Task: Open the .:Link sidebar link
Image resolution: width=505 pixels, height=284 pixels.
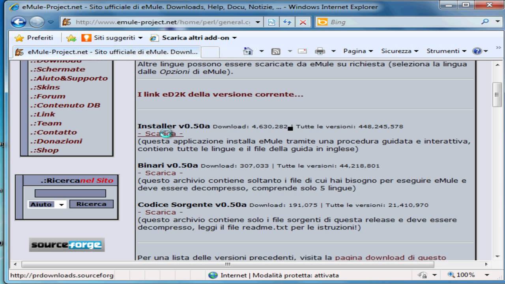Action: tap(43, 114)
